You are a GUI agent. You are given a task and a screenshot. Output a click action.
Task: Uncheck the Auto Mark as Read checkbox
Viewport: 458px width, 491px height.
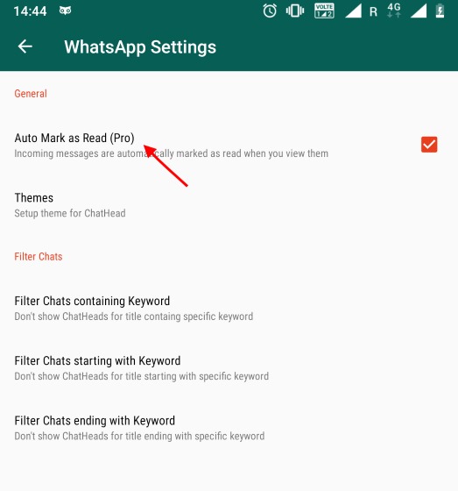429,145
